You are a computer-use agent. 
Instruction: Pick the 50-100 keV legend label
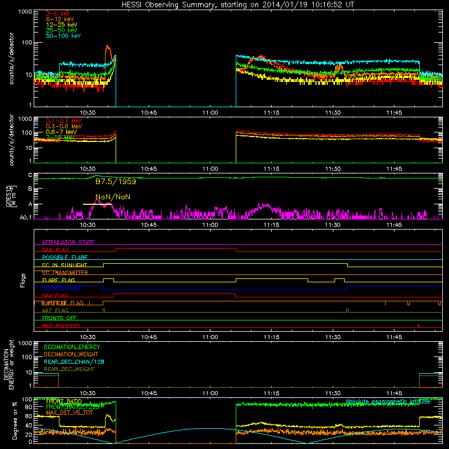click(63, 36)
